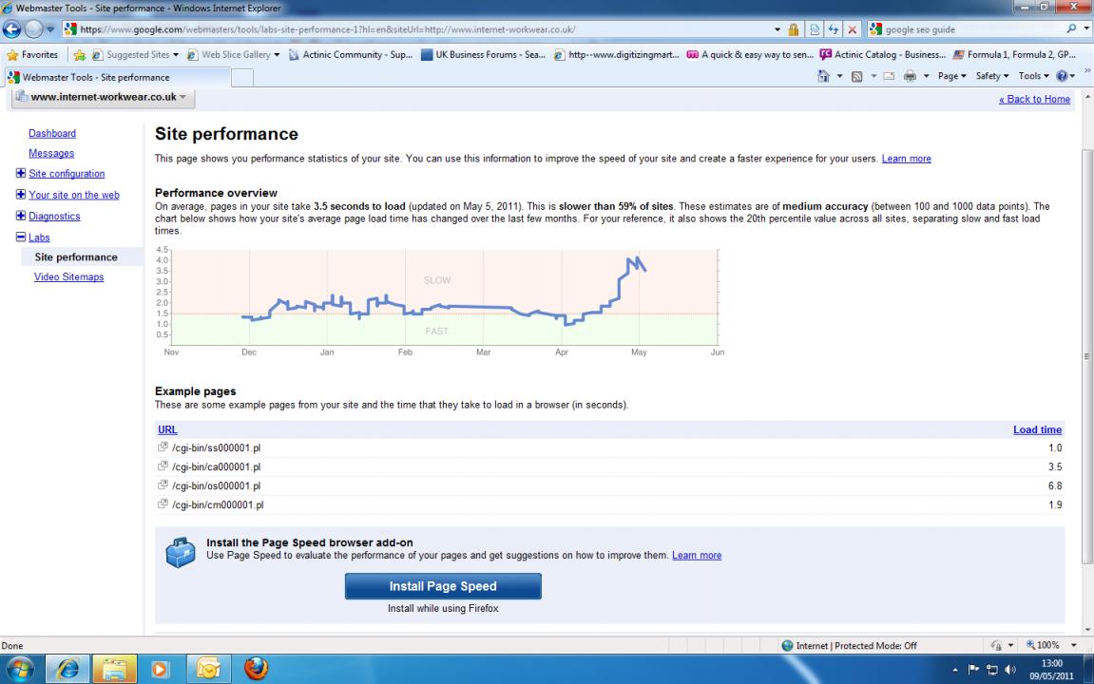Open the Video Sitemaps link
The image size is (1094, 684).
(68, 277)
